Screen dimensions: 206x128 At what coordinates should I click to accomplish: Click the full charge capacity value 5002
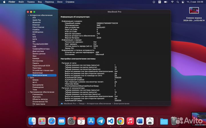(96, 46)
